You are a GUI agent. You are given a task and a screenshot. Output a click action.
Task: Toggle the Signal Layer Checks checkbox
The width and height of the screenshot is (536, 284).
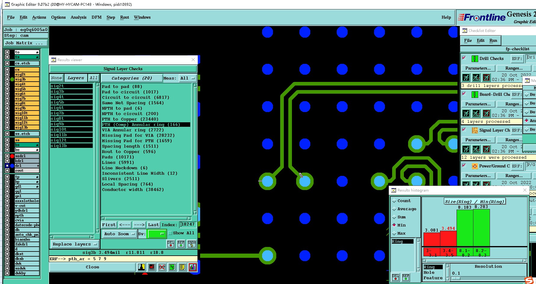click(464, 130)
